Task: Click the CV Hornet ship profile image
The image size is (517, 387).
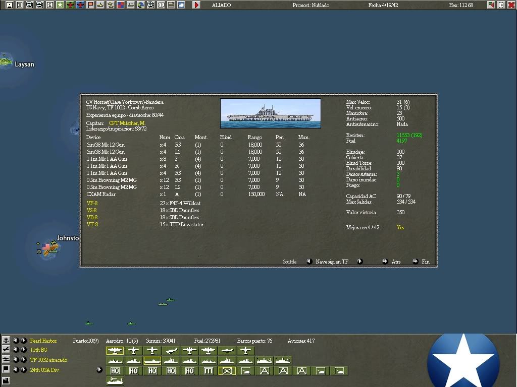Action: [271, 113]
